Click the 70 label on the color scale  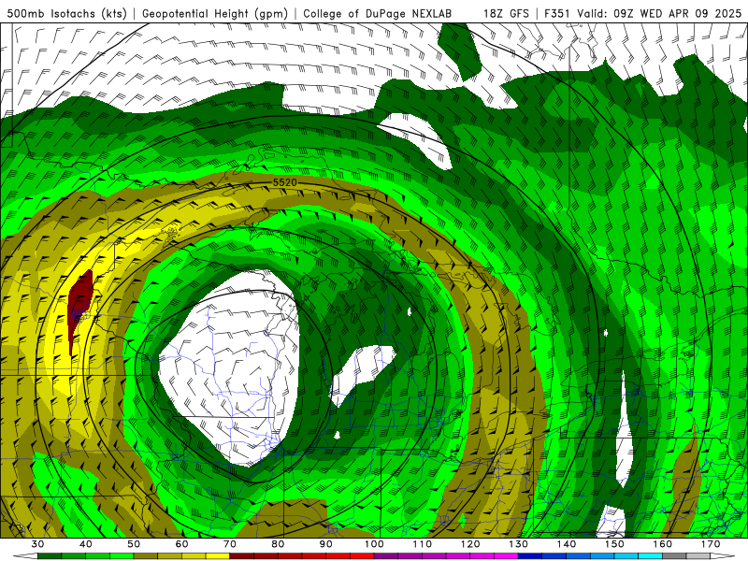(230, 544)
